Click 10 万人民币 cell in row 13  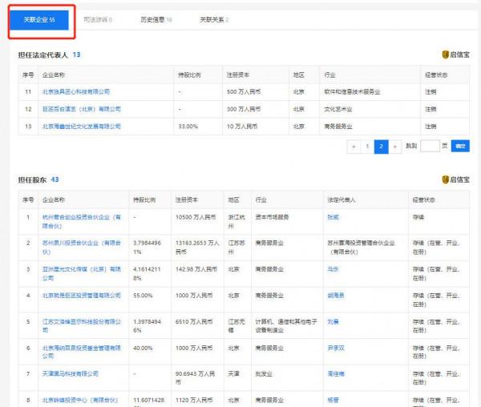(242, 127)
